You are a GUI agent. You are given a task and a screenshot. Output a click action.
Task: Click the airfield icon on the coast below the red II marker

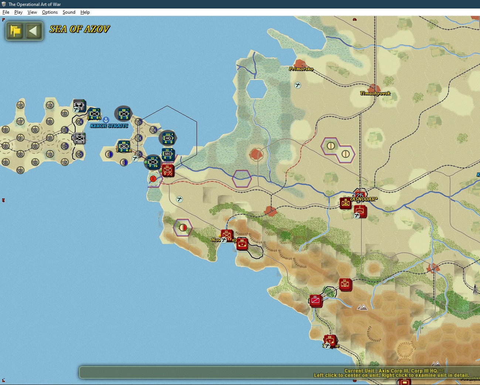click(179, 199)
